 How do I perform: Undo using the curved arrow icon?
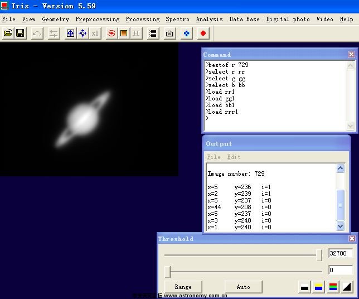pos(37,33)
